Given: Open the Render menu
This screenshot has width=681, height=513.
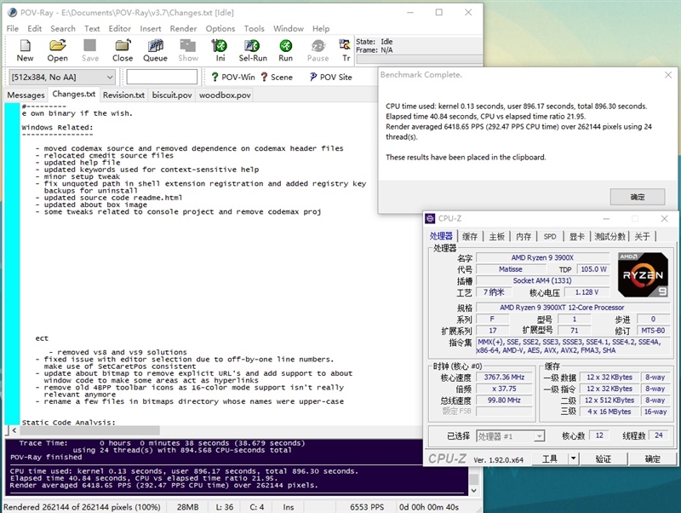Looking at the screenshot, I should tap(182, 28).
